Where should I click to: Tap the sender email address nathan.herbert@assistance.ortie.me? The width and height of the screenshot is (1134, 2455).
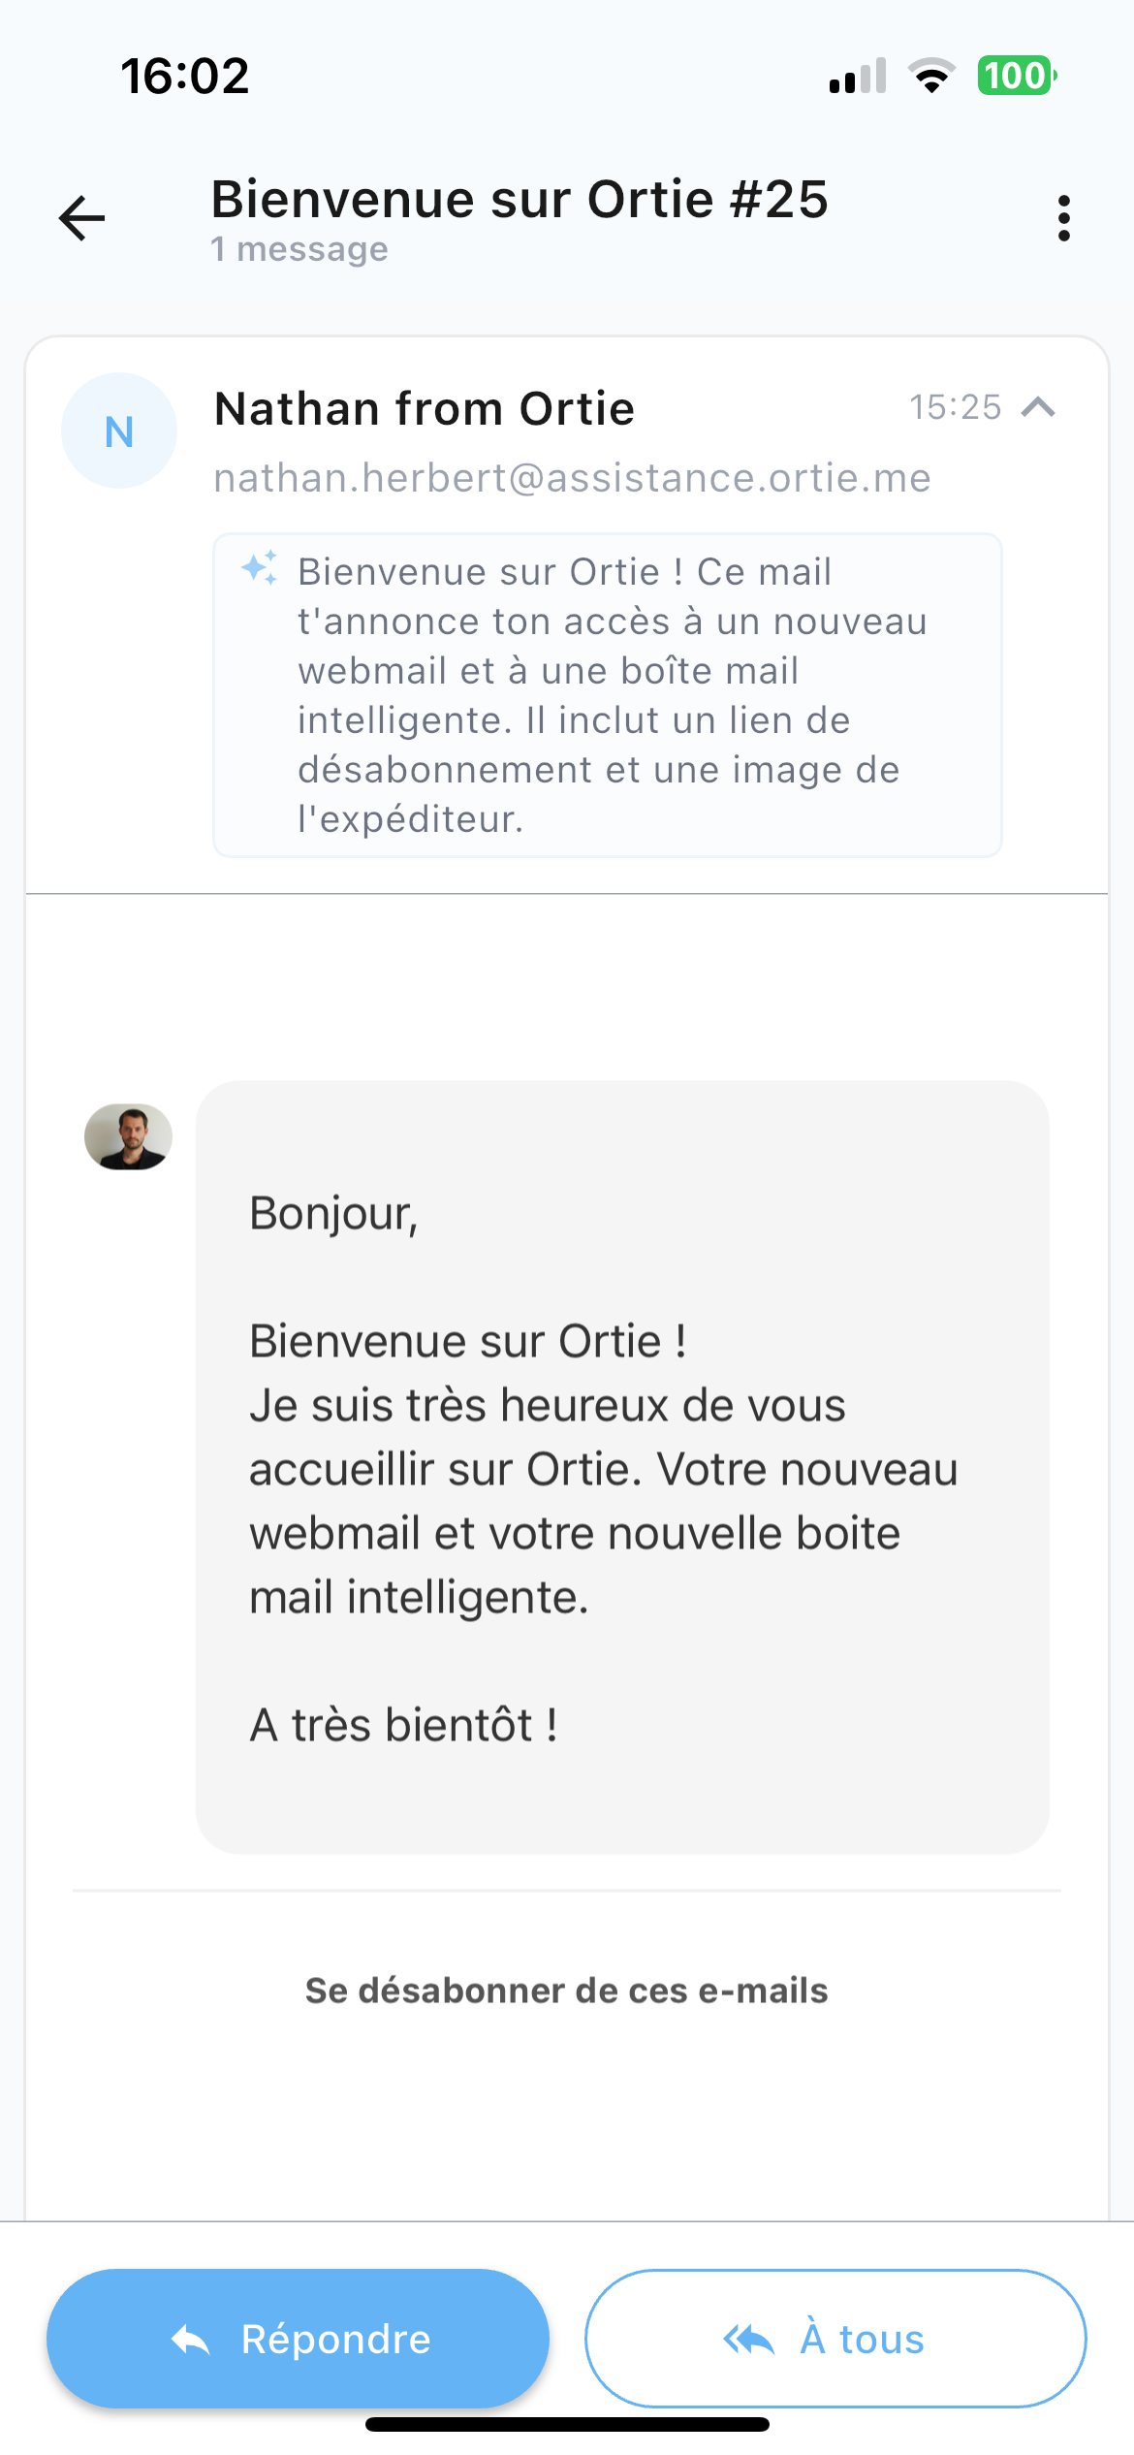[572, 478]
